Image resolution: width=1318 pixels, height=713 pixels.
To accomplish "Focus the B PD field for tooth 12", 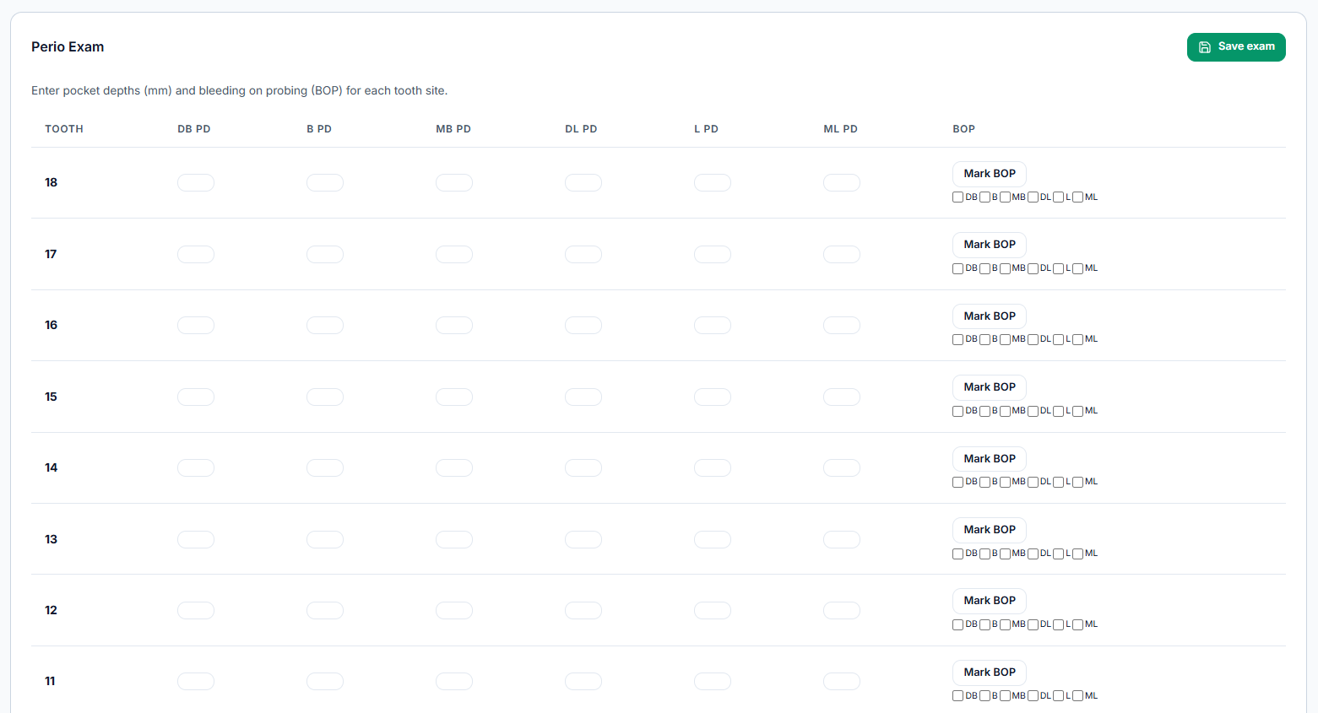I will click(325, 610).
